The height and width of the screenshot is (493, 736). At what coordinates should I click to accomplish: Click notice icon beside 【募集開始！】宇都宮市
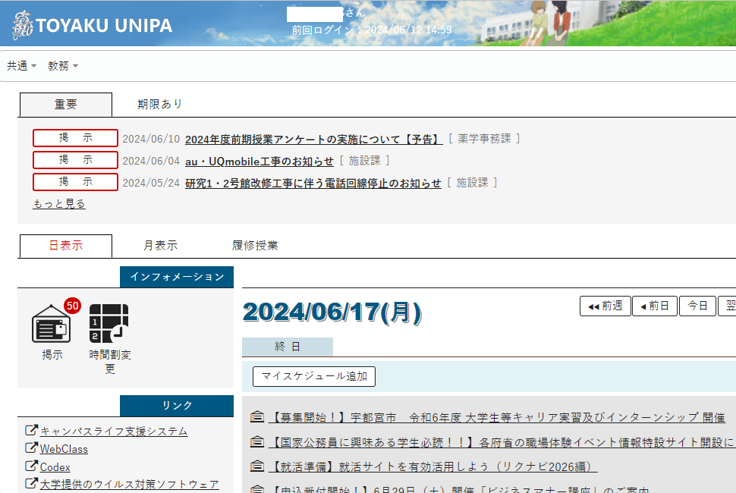click(x=256, y=416)
